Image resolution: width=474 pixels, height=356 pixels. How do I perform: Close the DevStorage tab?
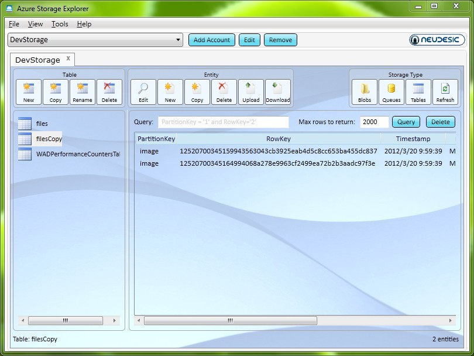point(68,59)
